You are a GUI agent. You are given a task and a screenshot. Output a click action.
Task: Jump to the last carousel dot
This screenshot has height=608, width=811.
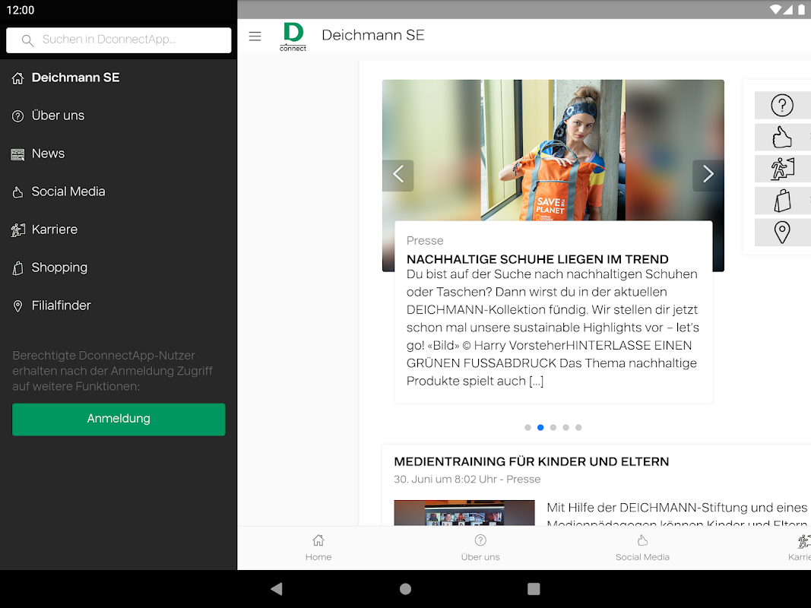(x=578, y=428)
